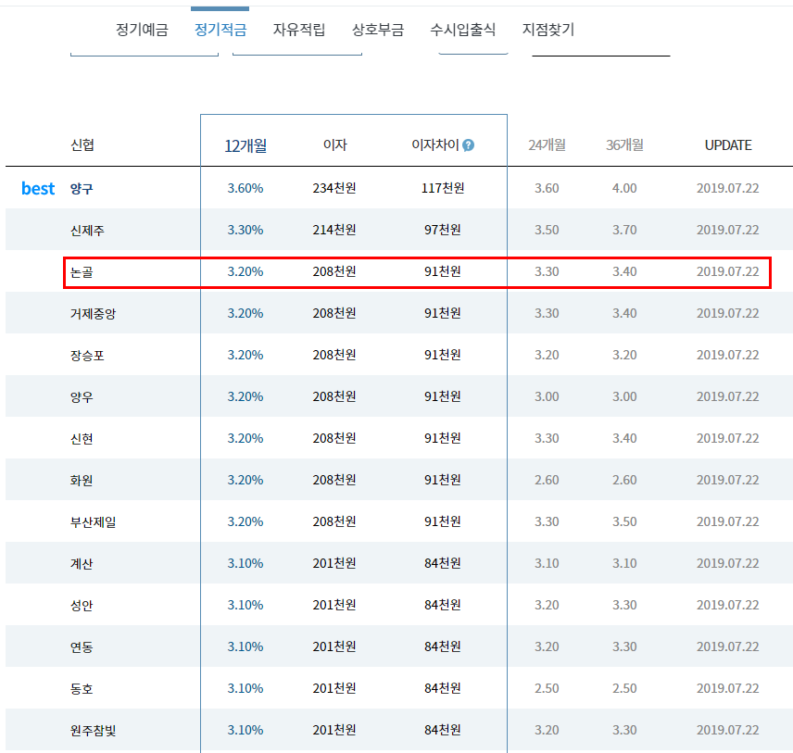Viewport: 793px width, 753px height.
Task: Select the 정기적금 tab
Action: point(220,30)
